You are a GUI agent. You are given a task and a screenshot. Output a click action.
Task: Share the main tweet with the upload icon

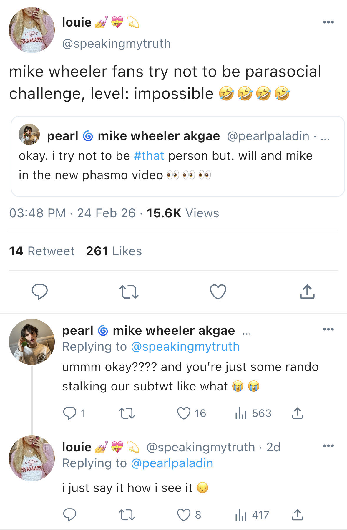307,292
